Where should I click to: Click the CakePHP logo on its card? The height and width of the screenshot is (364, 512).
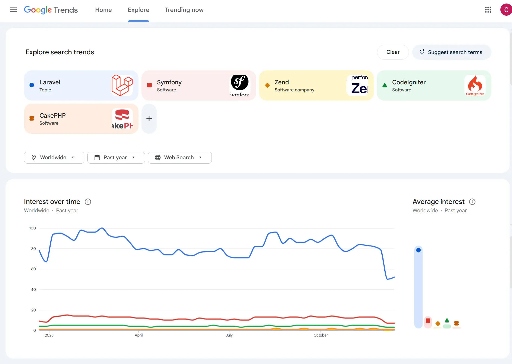(122, 119)
